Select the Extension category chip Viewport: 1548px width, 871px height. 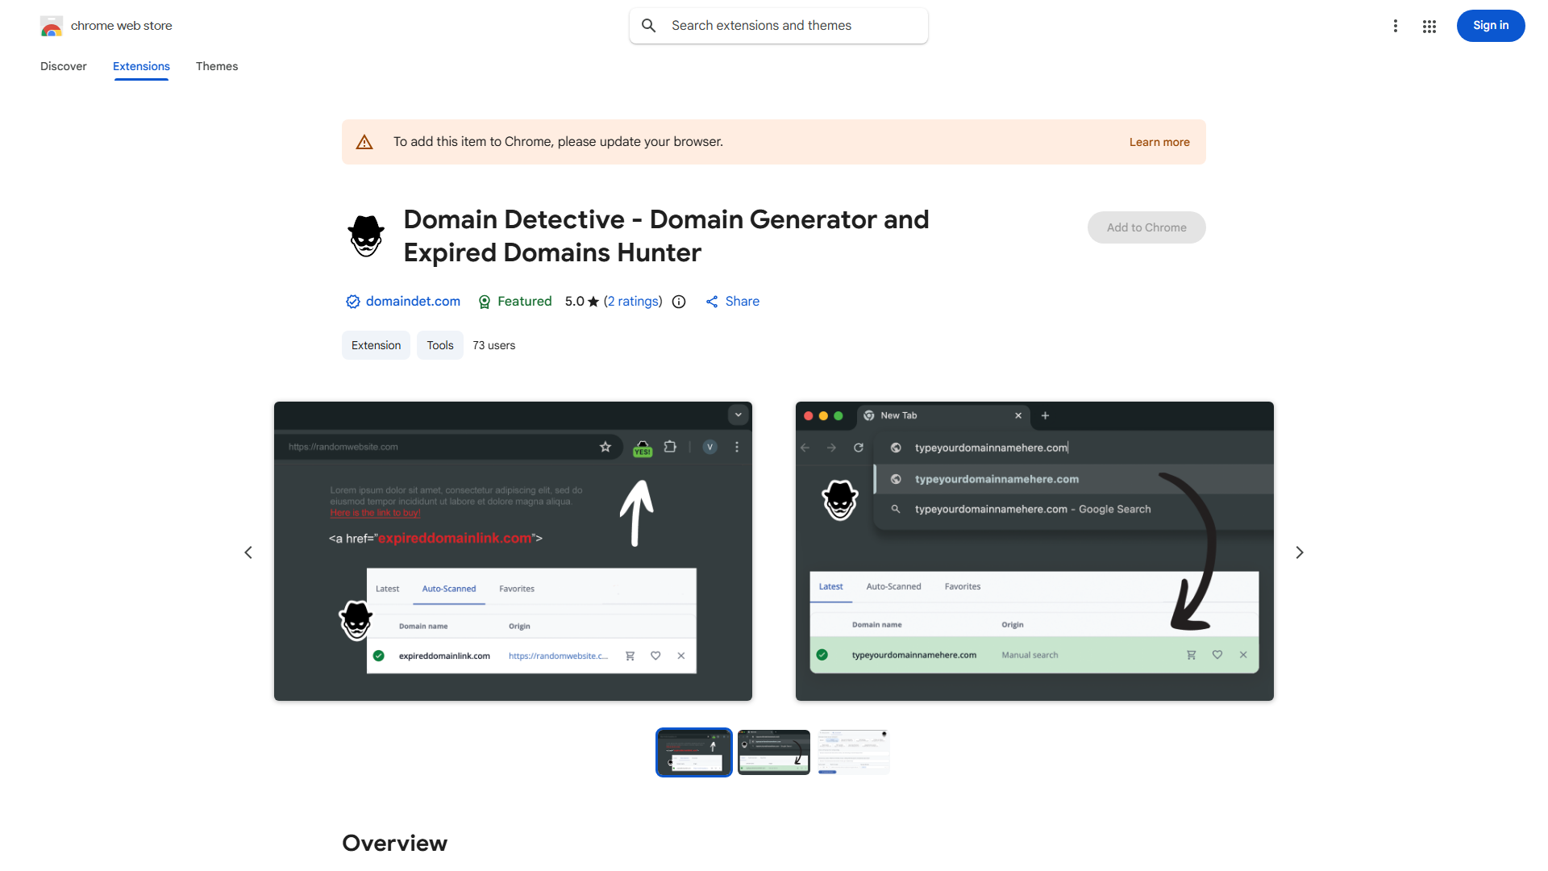click(376, 344)
